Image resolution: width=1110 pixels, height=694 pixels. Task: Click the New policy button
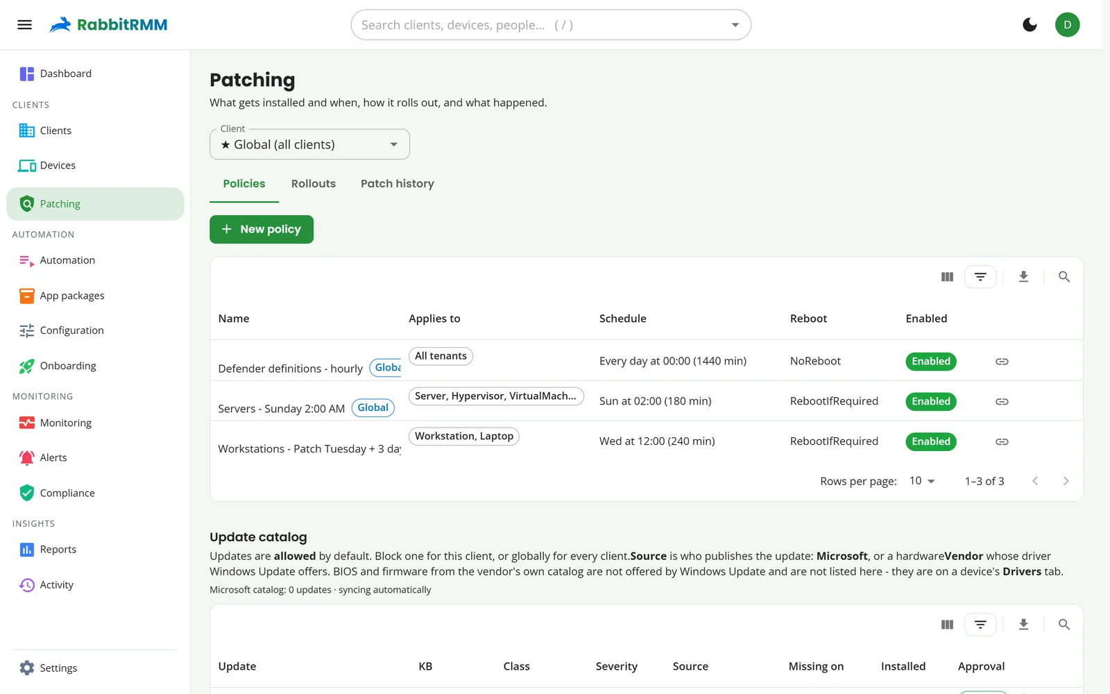262,230
